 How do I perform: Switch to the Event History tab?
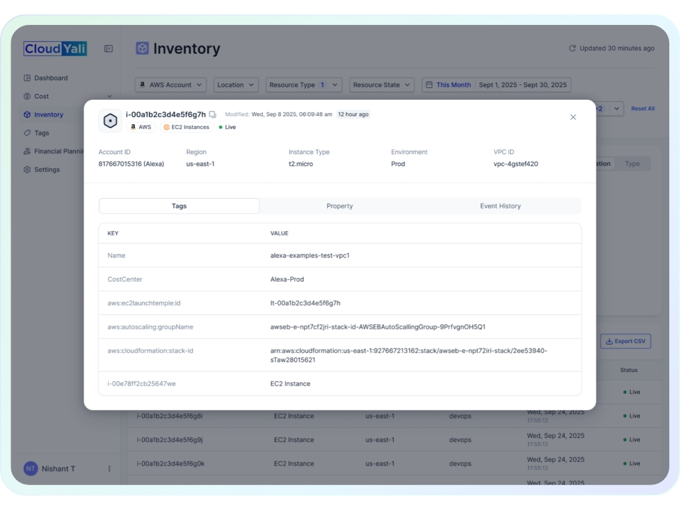pyautogui.click(x=500, y=206)
